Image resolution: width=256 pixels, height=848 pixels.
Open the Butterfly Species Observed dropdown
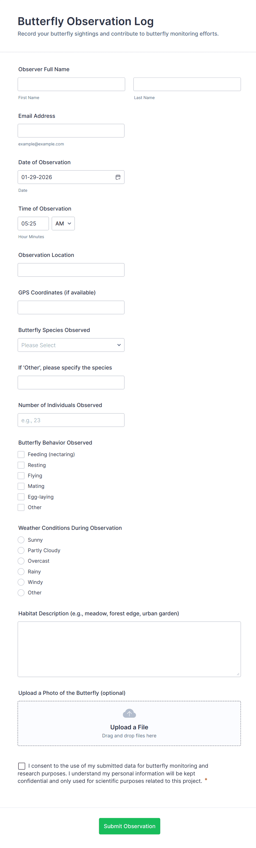click(x=71, y=345)
